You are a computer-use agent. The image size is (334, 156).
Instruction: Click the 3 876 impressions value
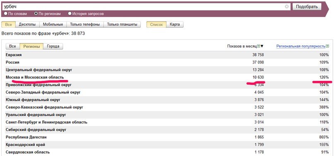click(259, 100)
